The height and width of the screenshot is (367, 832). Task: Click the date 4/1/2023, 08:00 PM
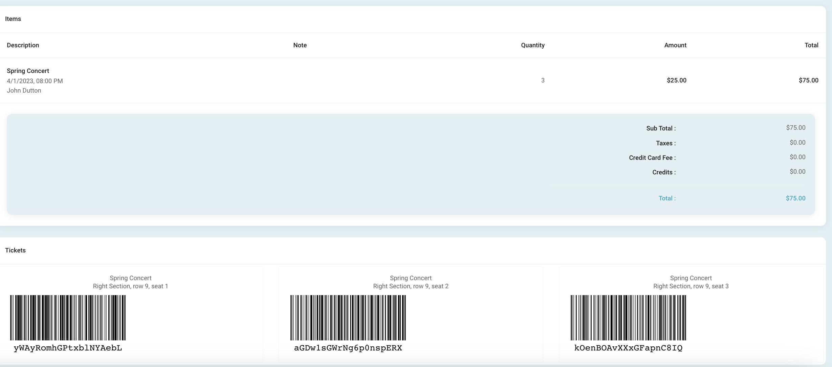tap(35, 81)
